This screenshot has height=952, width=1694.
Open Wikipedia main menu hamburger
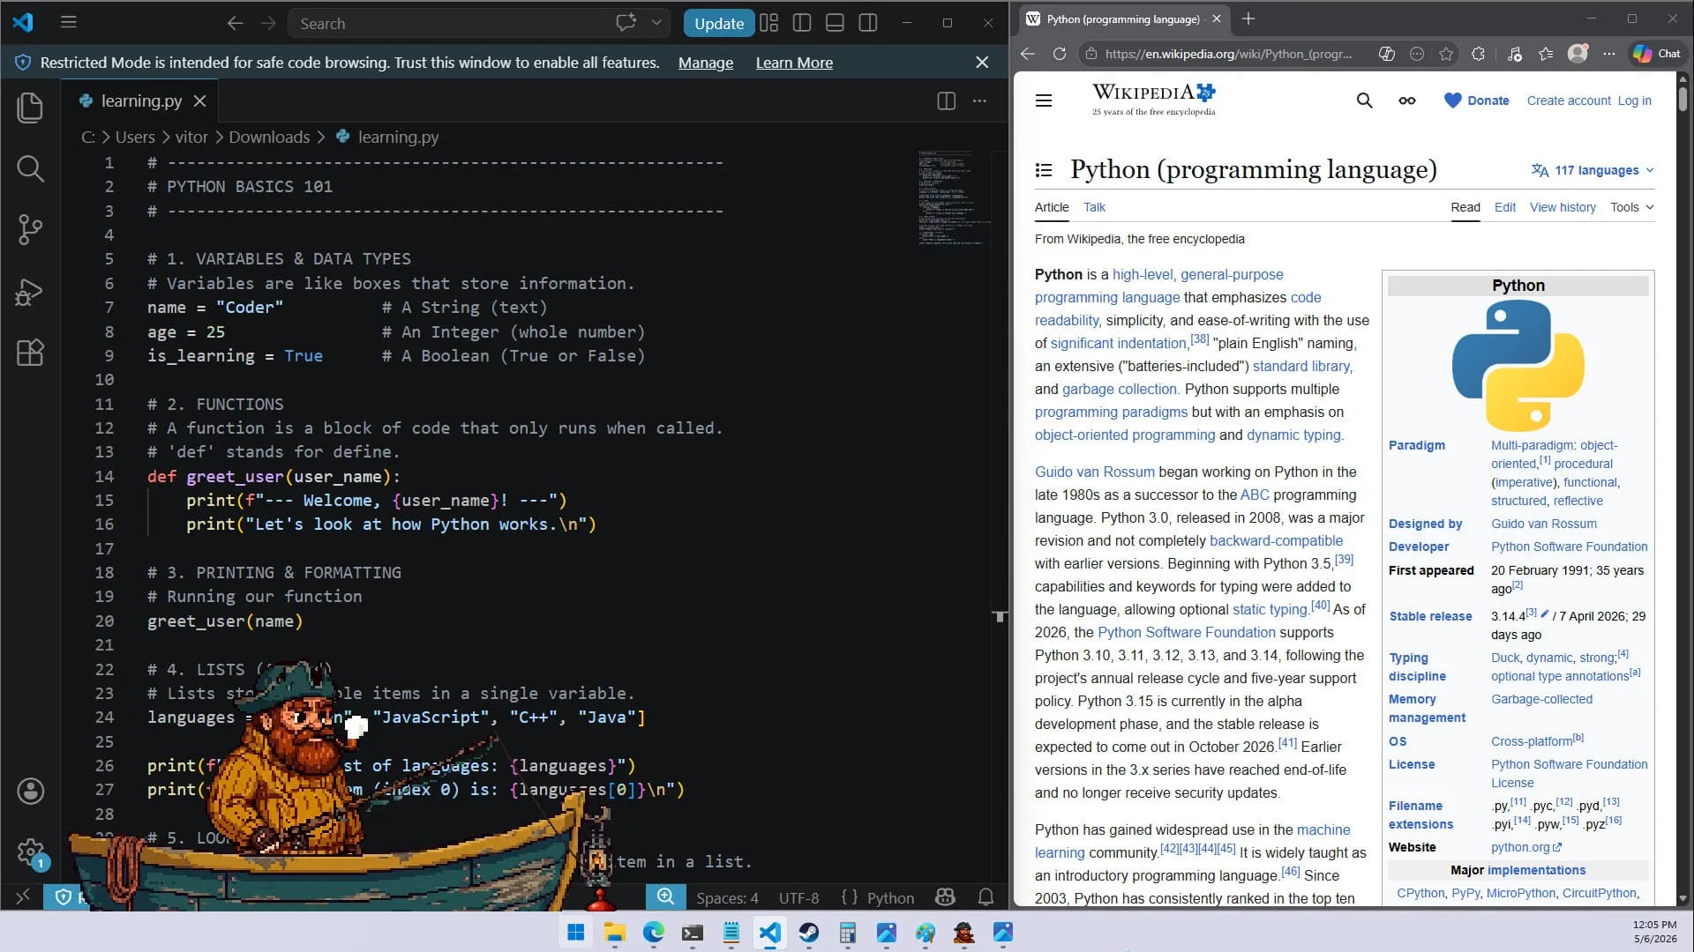click(1044, 100)
